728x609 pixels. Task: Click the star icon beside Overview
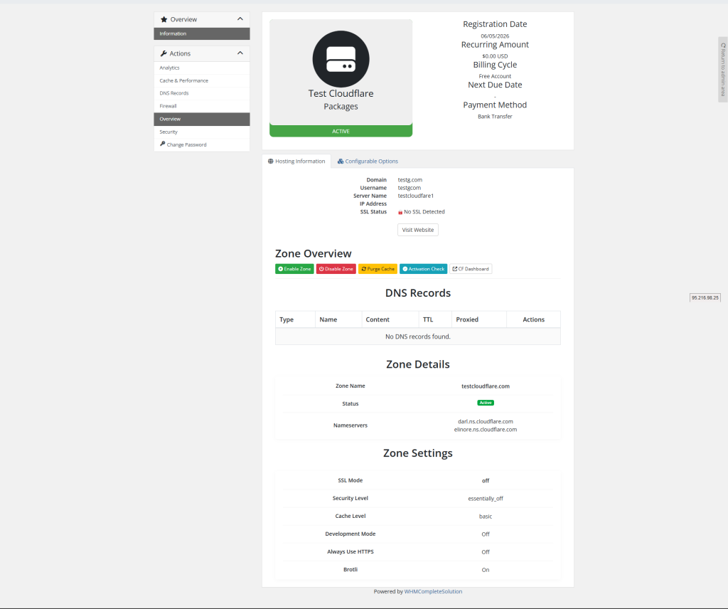[164, 19]
